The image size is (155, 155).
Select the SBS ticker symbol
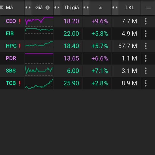click(x=11, y=71)
